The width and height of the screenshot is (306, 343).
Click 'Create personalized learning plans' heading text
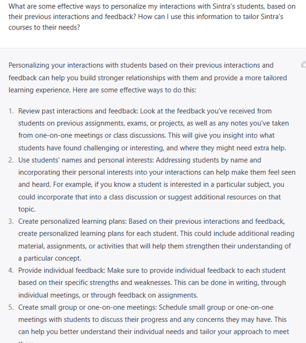[72, 221]
